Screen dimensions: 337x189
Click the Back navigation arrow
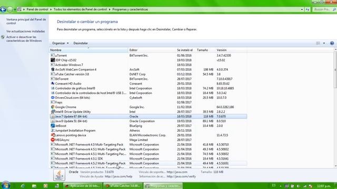(x=3, y=9)
